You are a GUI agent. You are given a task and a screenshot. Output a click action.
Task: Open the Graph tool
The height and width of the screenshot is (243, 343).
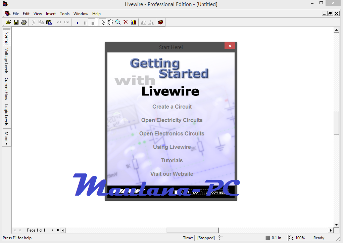tap(133, 22)
